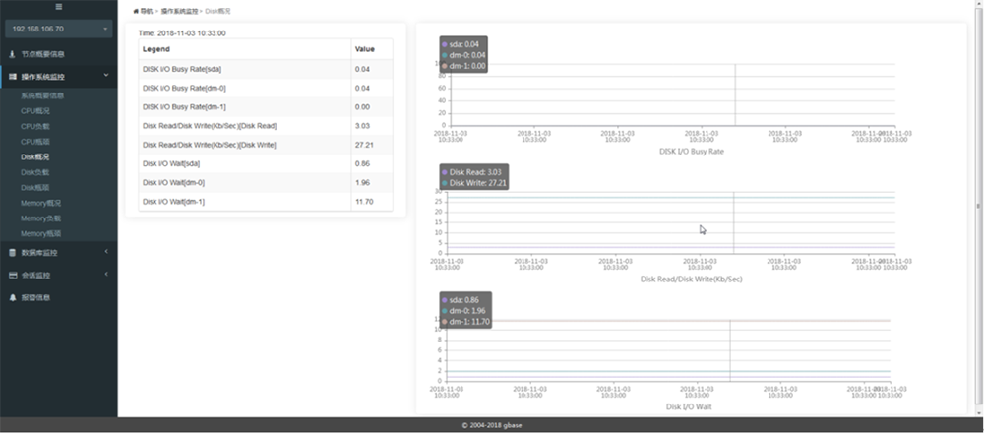
Task: Open Disk瓶颈 submenu item
Action: 35,188
